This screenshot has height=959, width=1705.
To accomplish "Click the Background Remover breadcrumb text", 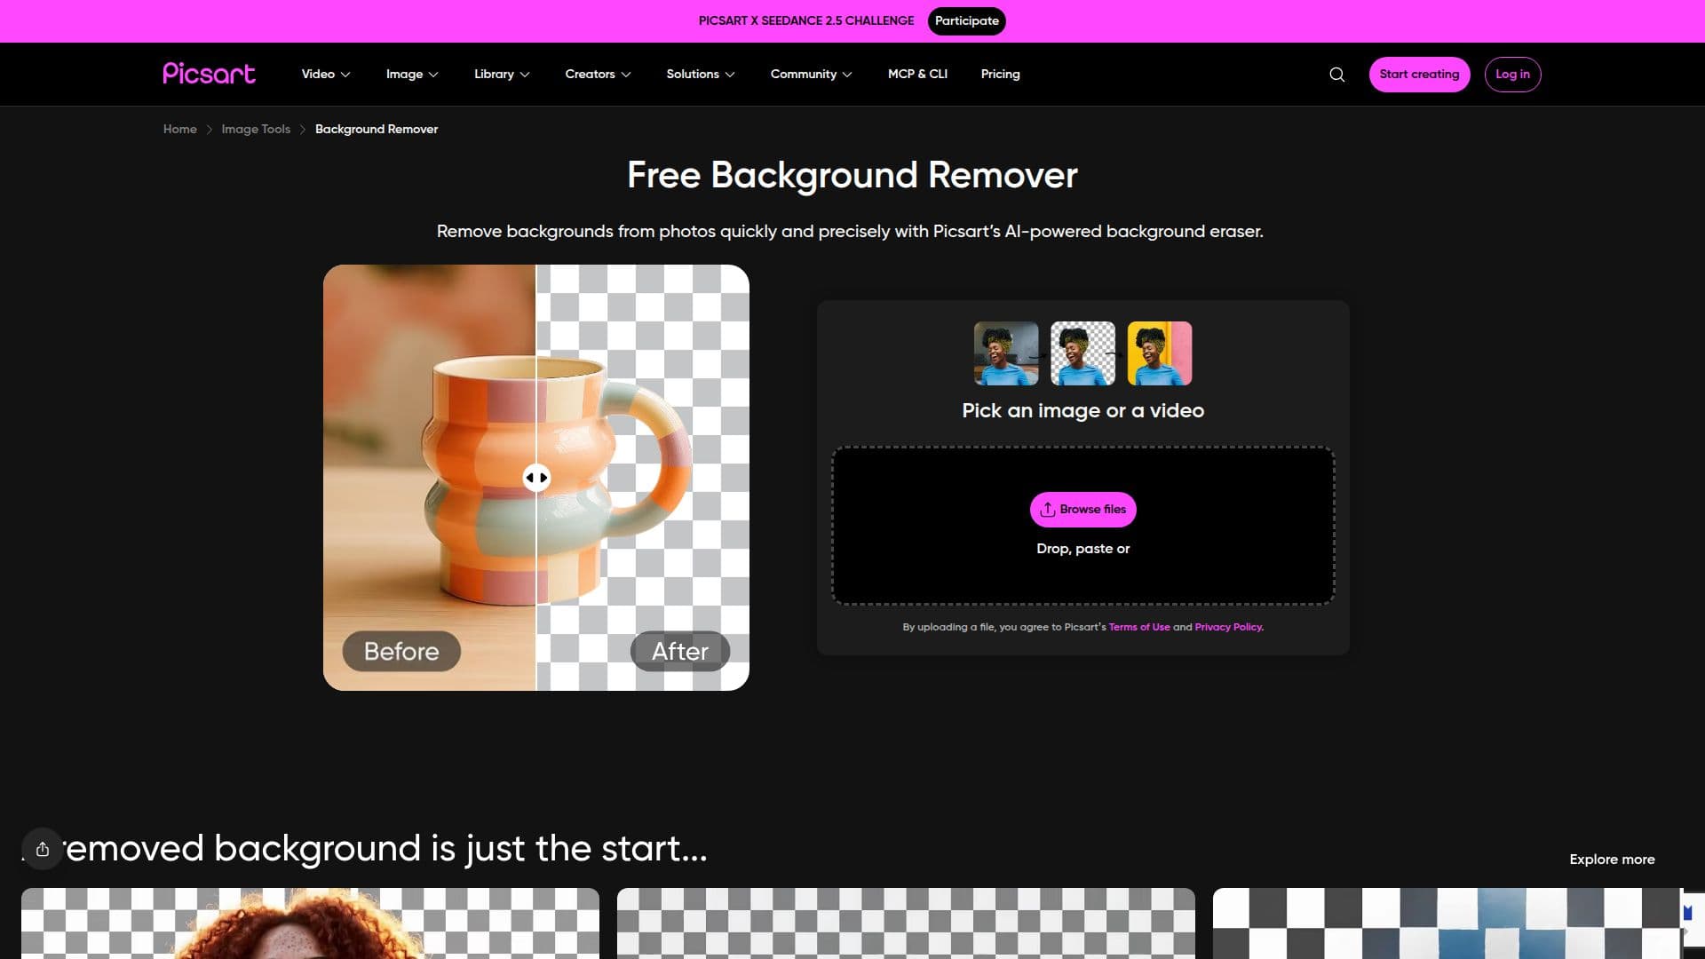I will click(x=377, y=129).
